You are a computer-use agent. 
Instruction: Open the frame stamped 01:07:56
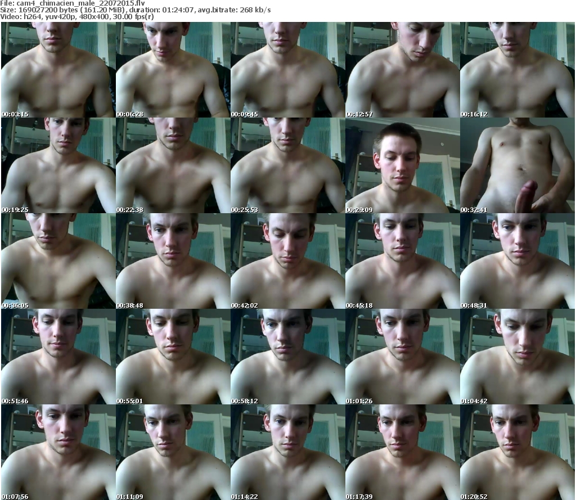[x=58, y=452]
